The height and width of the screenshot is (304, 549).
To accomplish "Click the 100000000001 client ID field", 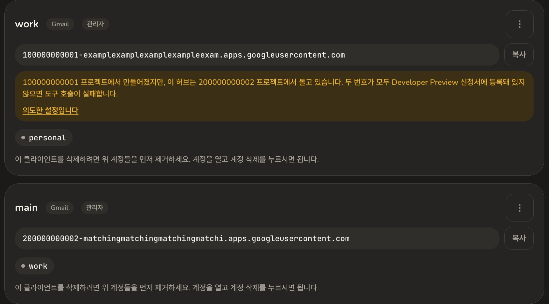I will [257, 55].
